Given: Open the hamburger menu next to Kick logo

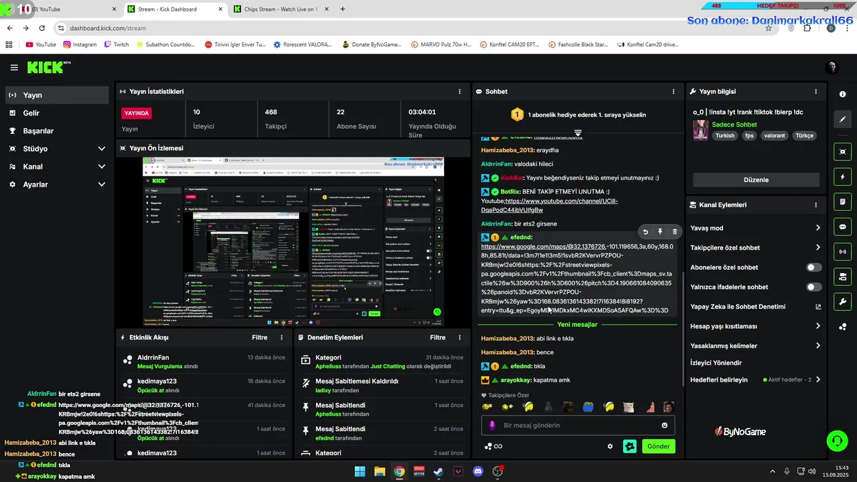Looking at the screenshot, I should (x=14, y=68).
